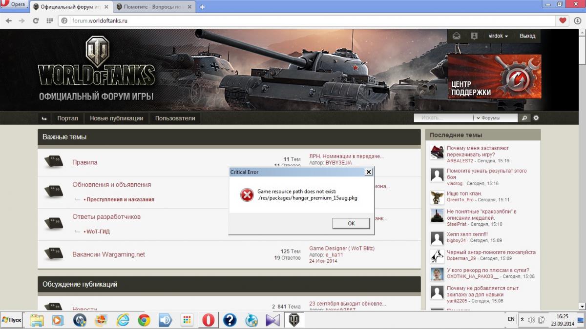Open the Форумы search scope dropdown

pos(495,118)
